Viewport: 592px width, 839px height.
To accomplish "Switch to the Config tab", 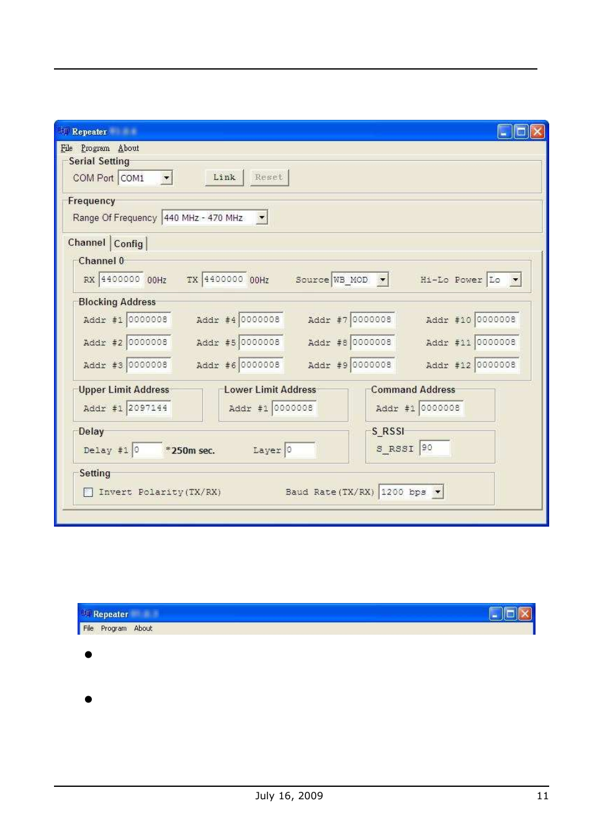I will click(128, 243).
